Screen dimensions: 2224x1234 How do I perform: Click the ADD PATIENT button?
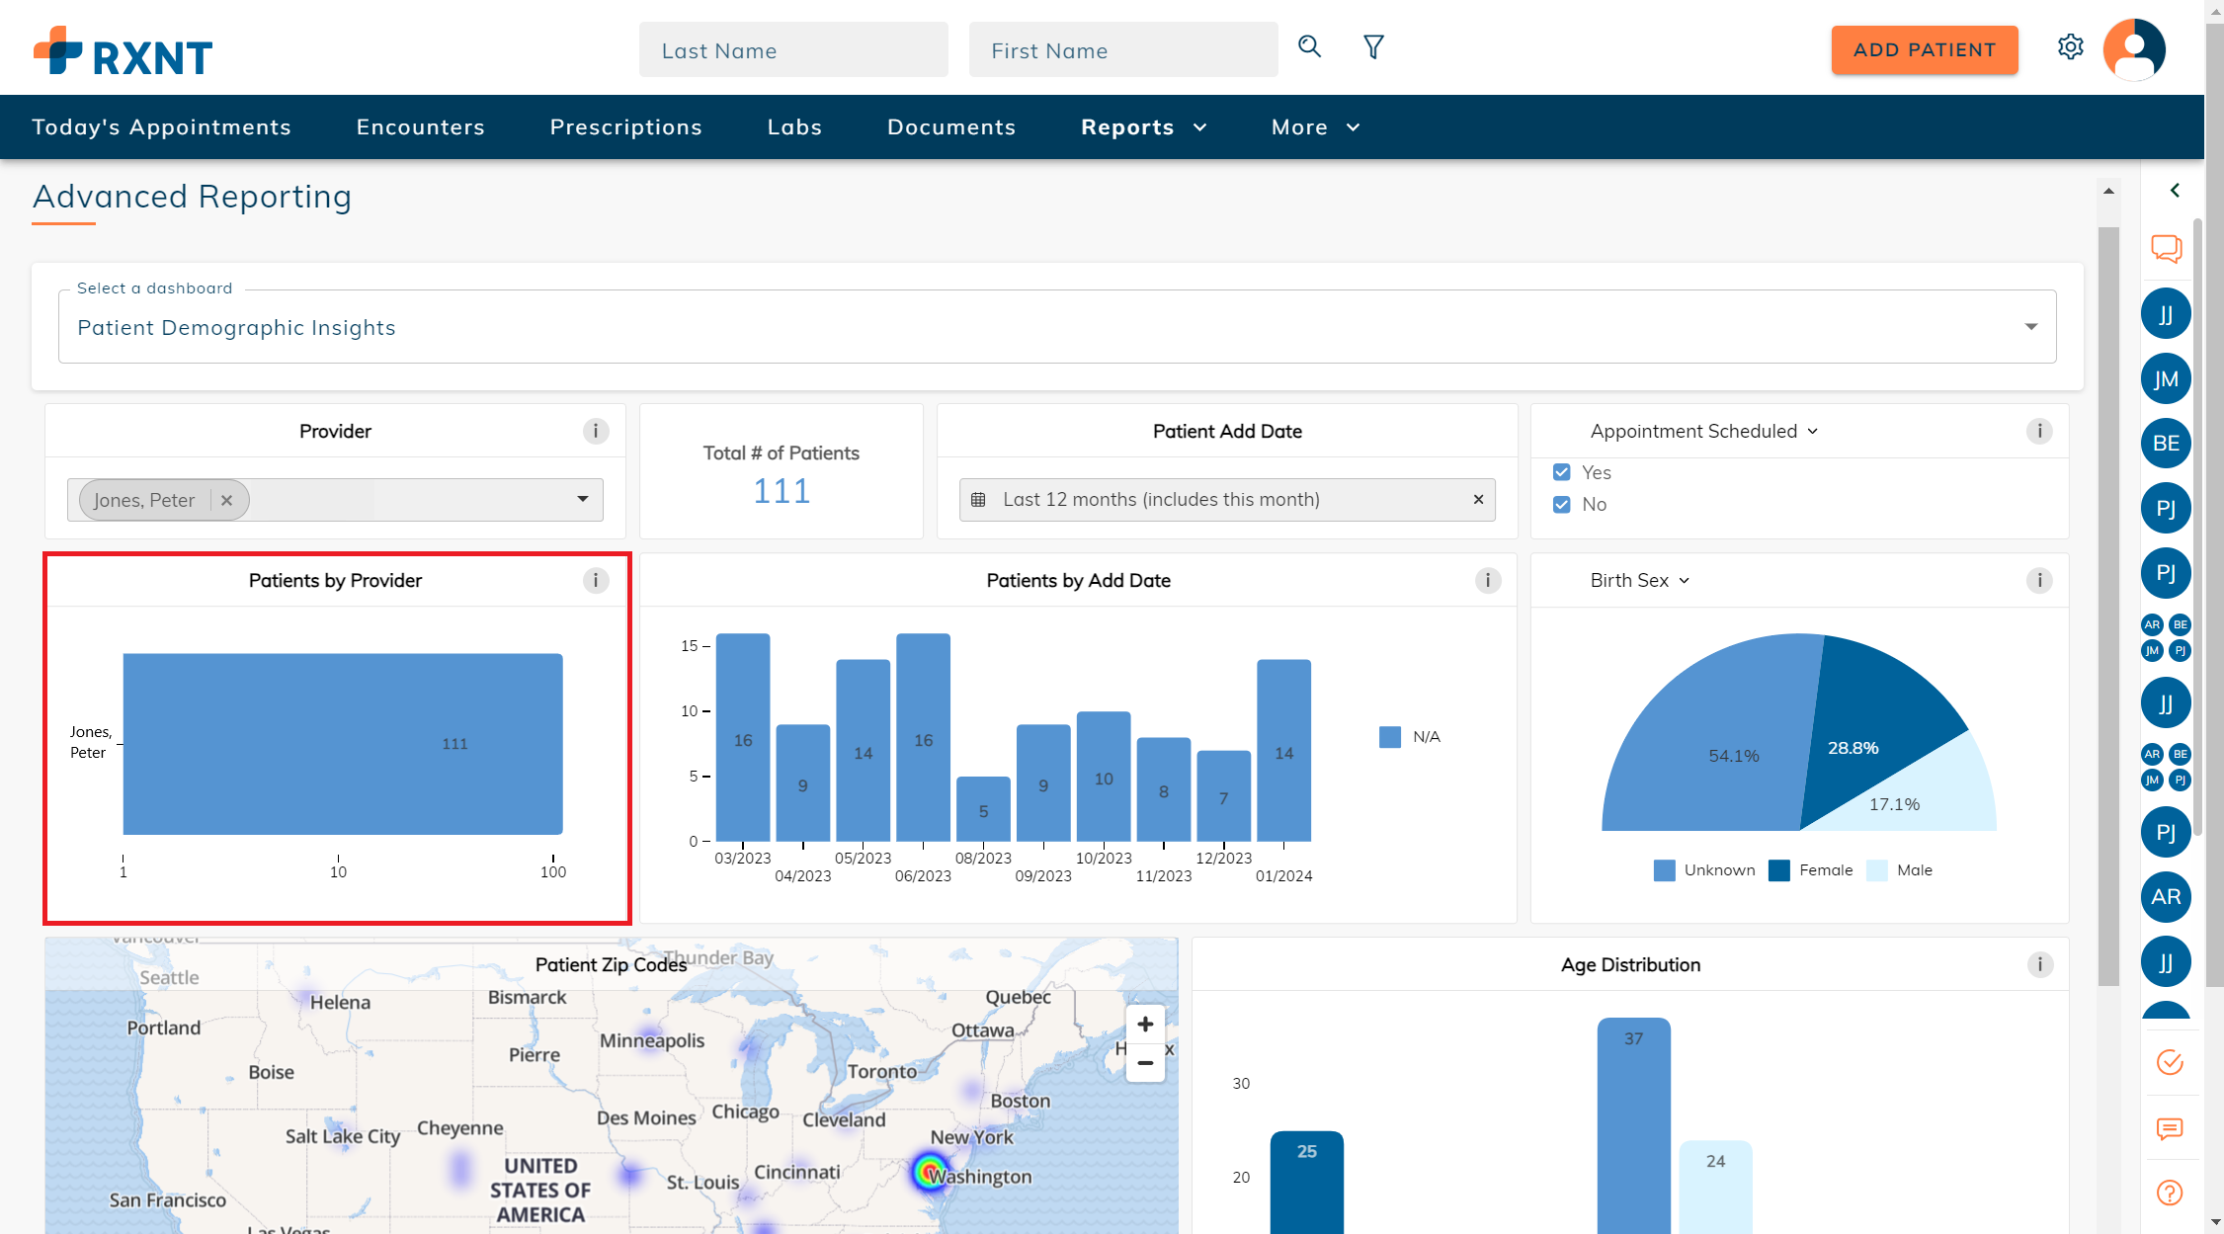tap(1924, 50)
